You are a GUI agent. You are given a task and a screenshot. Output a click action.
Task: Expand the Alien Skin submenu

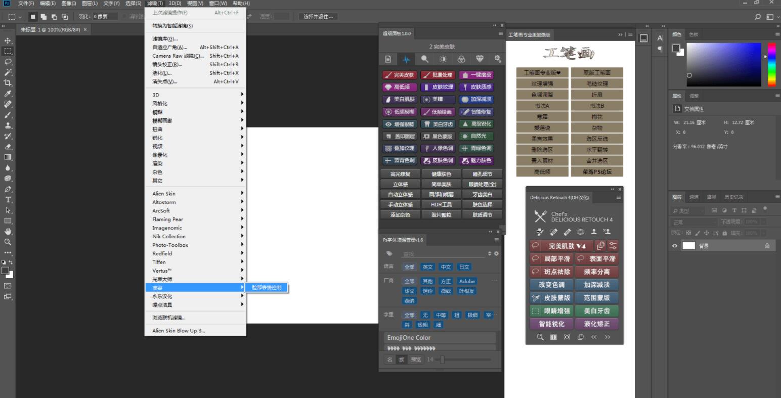[x=196, y=193]
